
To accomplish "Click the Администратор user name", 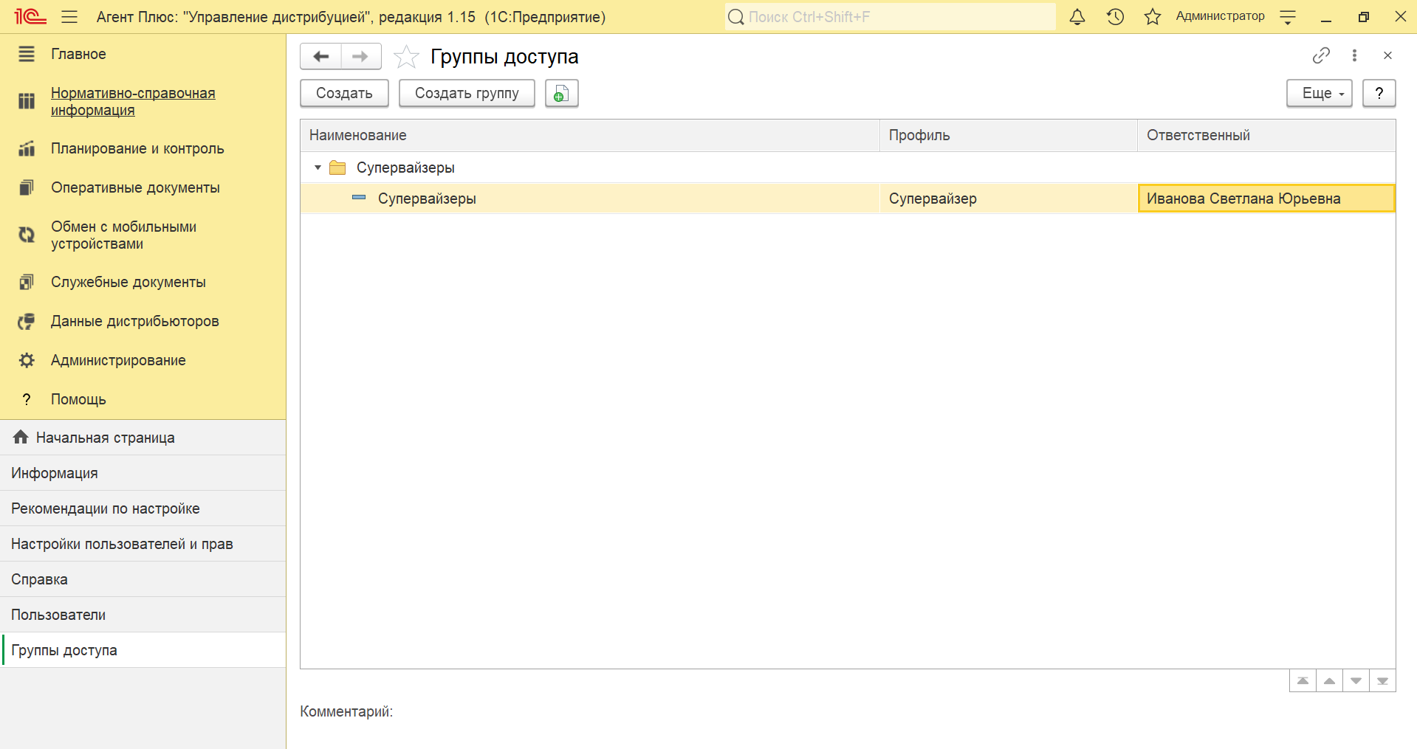I will click(x=1220, y=16).
